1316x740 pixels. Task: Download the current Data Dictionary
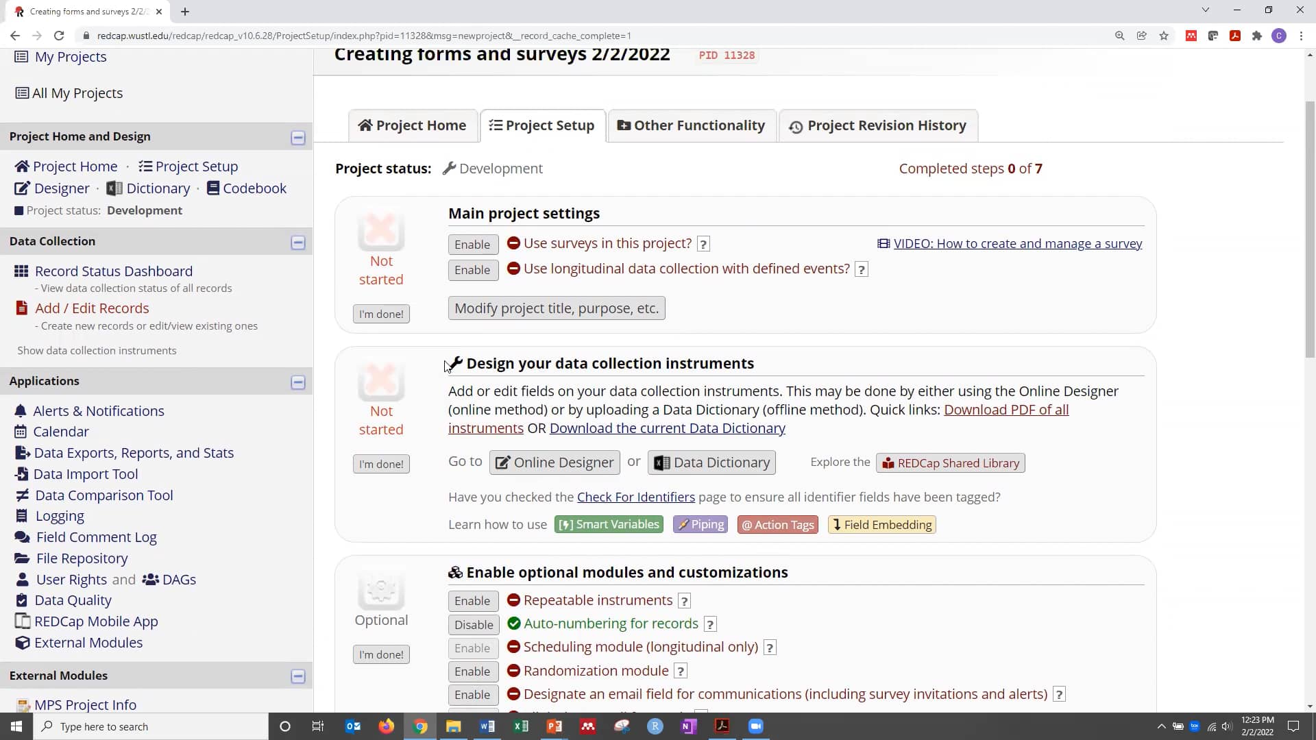click(668, 428)
